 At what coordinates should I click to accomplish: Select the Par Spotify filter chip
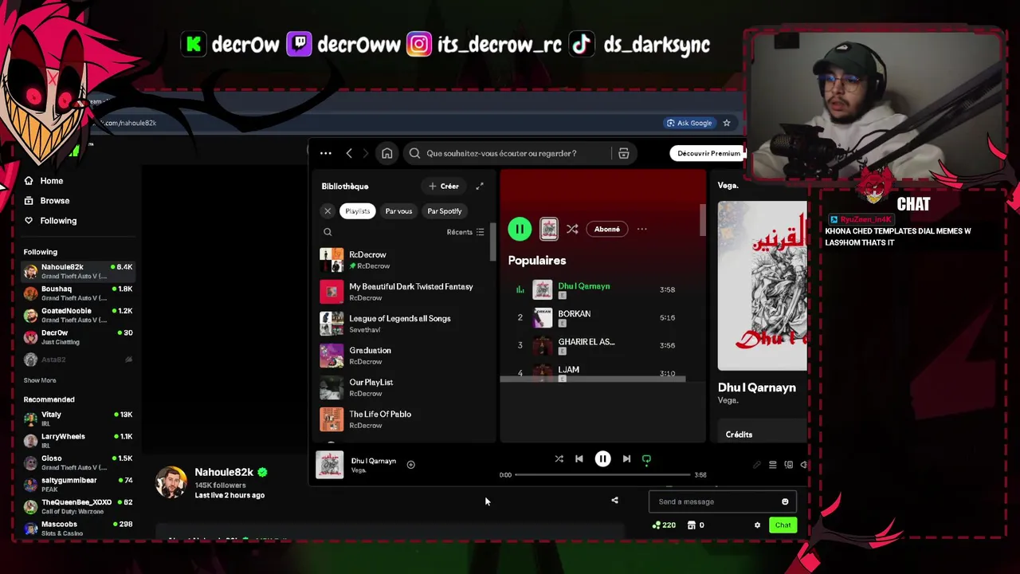444,211
